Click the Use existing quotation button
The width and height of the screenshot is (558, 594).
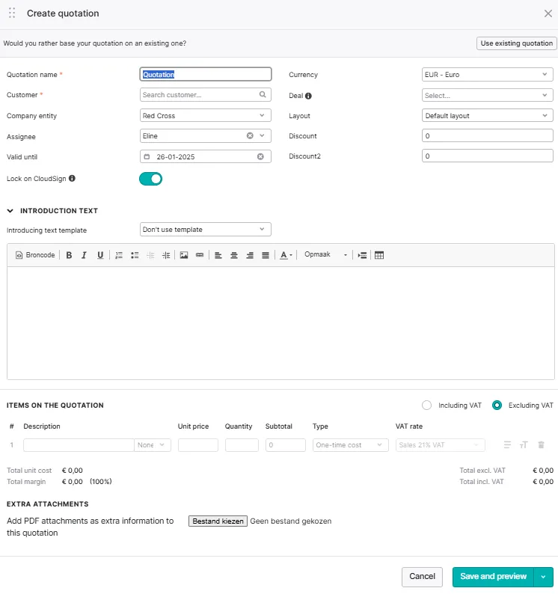[516, 43]
